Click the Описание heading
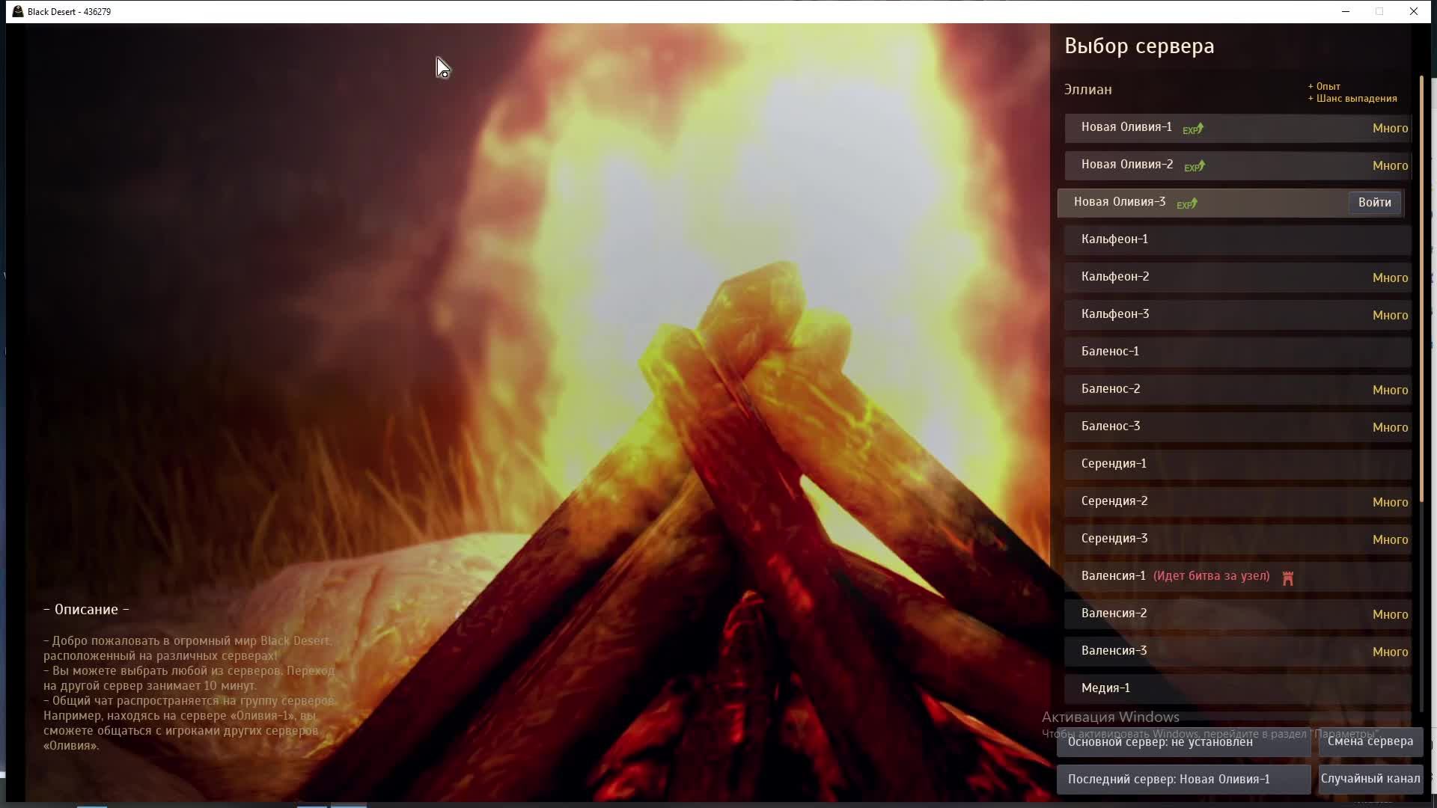1437x808 pixels. pos(86,610)
